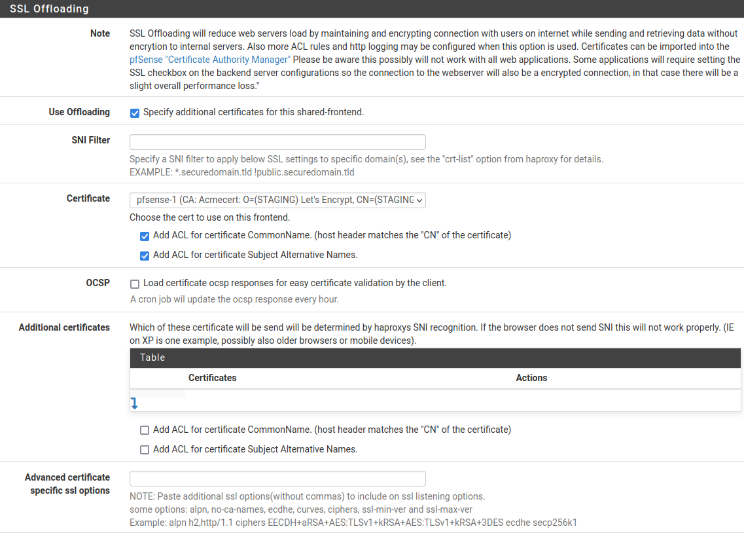Click into the SNI Filter text field
The image size is (744, 533).
[x=277, y=142]
